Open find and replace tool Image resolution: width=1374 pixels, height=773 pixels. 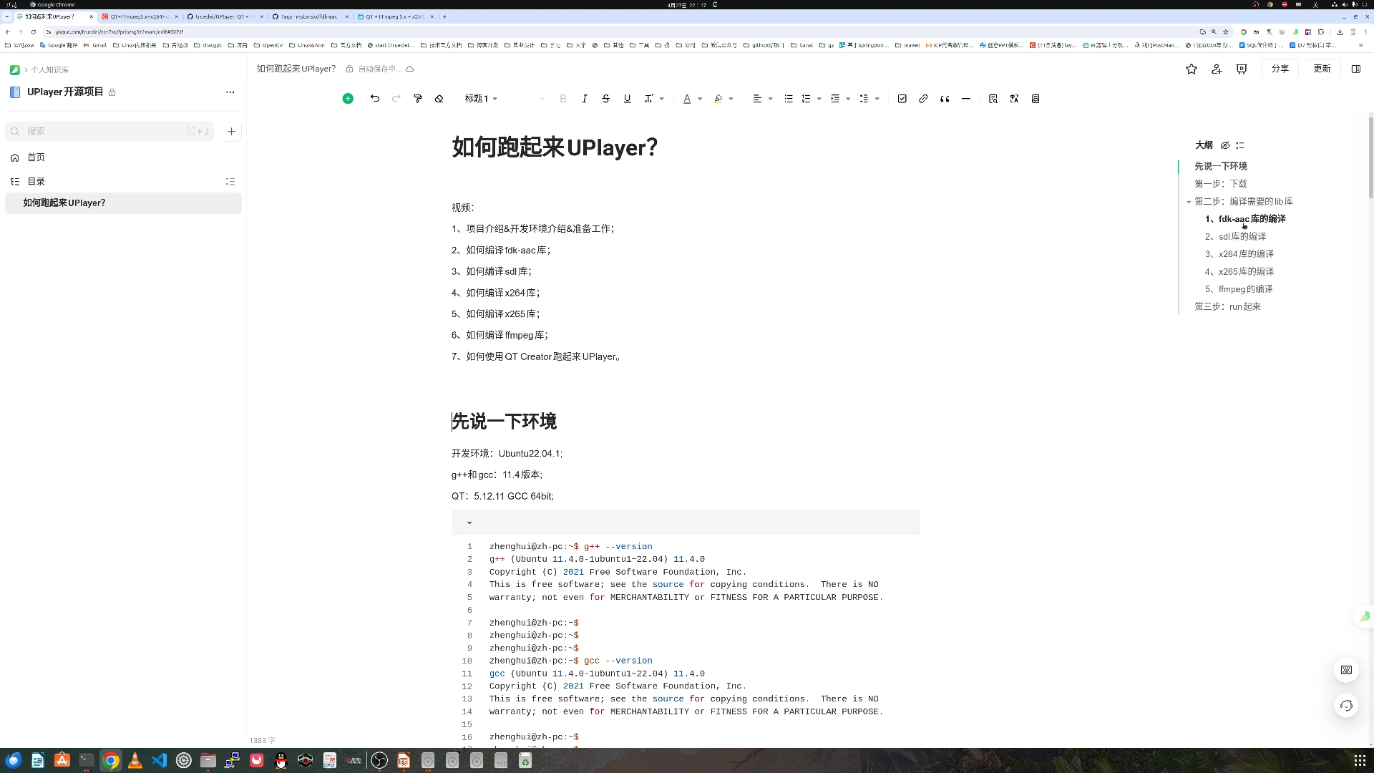click(x=993, y=99)
